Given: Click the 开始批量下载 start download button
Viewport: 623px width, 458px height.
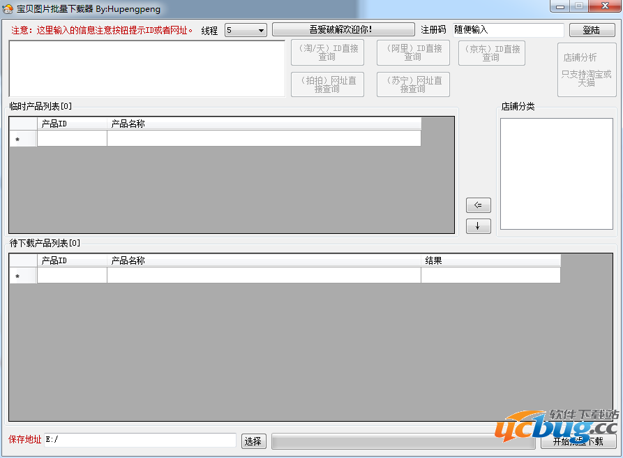Looking at the screenshot, I should coord(578,441).
